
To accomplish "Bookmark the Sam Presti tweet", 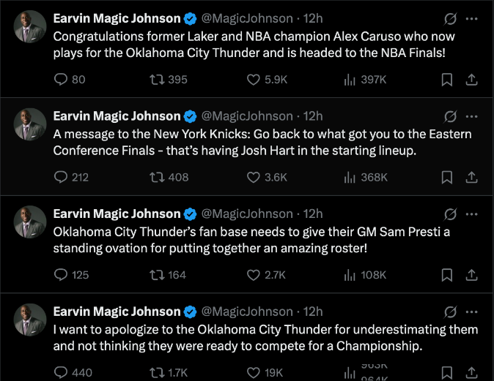I will click(x=447, y=275).
